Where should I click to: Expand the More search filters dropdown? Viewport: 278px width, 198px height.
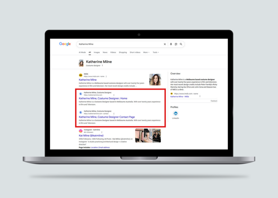pos(146,52)
